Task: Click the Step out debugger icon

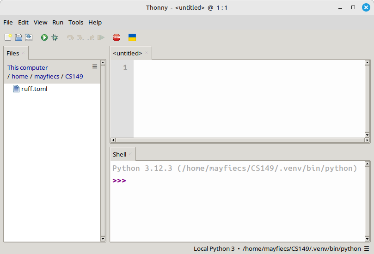Action: (x=91, y=37)
